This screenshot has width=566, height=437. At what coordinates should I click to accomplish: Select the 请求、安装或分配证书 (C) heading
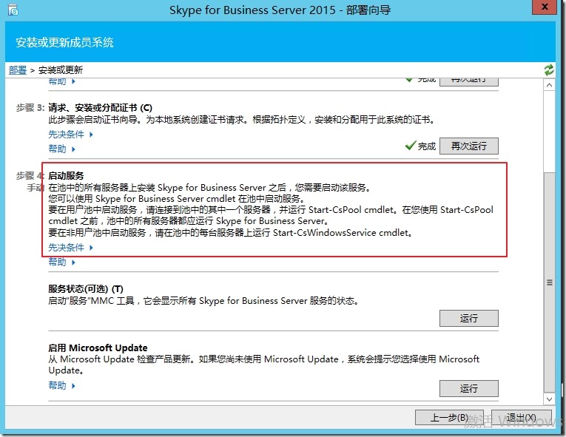[x=101, y=107]
